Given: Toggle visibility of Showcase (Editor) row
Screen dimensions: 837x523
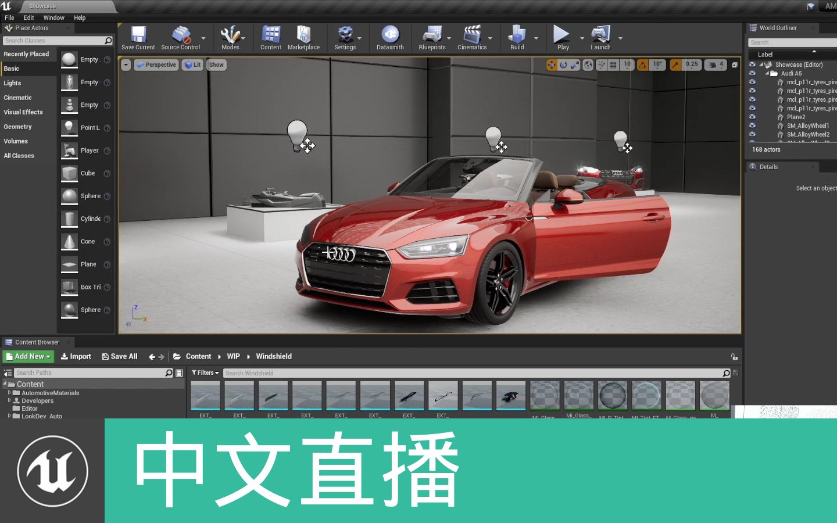Looking at the screenshot, I should point(752,65).
